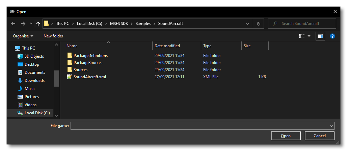The height and width of the screenshot is (151, 347).
Task: Go back with the left arrow
Action: [13, 24]
